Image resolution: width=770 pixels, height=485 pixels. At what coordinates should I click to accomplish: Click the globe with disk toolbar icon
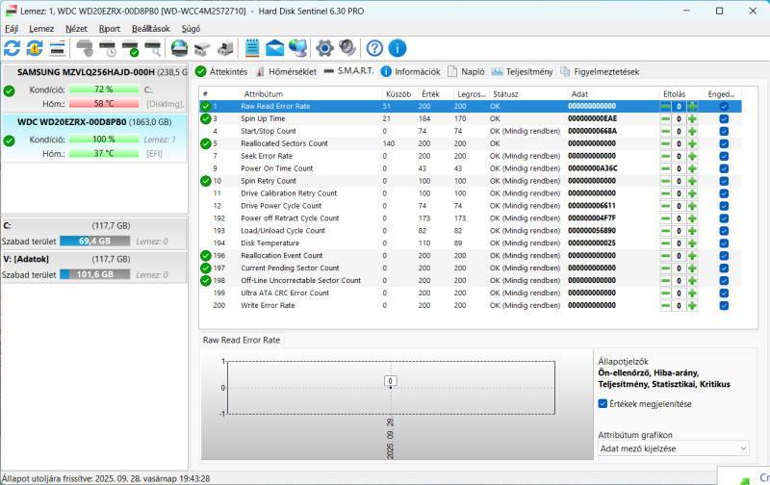tap(179, 48)
